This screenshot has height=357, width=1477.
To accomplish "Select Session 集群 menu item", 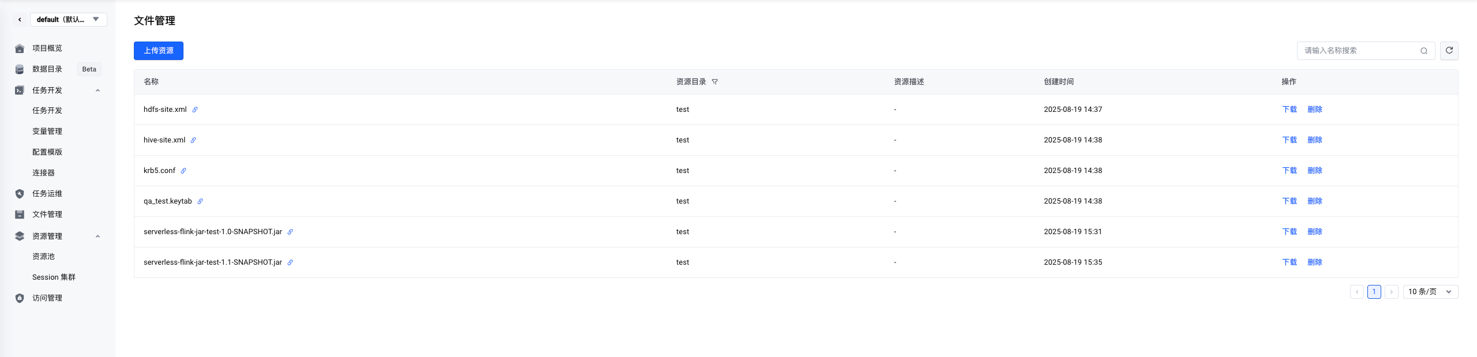I will point(54,277).
